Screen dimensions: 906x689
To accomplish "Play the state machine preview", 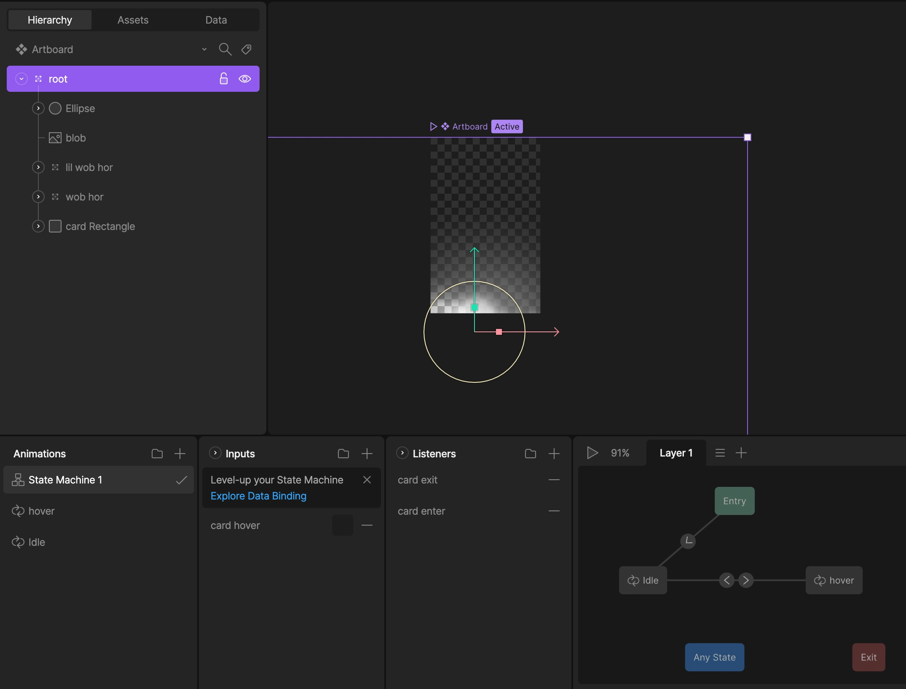I will click(592, 453).
